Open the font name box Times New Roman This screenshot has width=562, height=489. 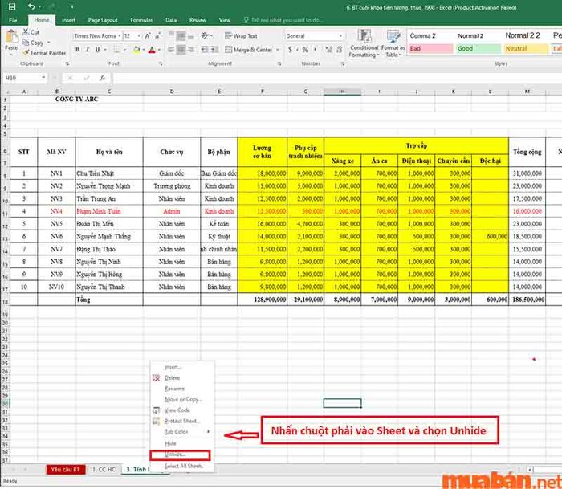click(x=97, y=36)
